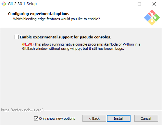Click the red (NEW!) label
Screen dimensions: 162x125
click(28, 44)
